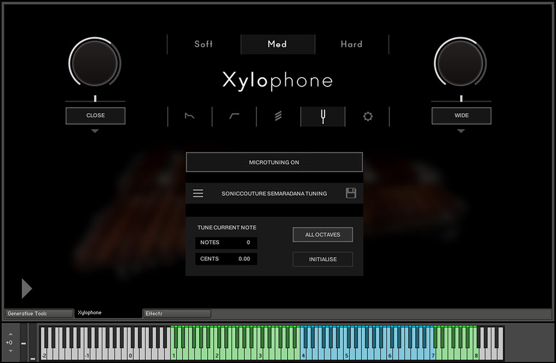Expand the arrow below CLOSE
Screen dimensions: 556x363
pyautogui.click(x=95, y=131)
